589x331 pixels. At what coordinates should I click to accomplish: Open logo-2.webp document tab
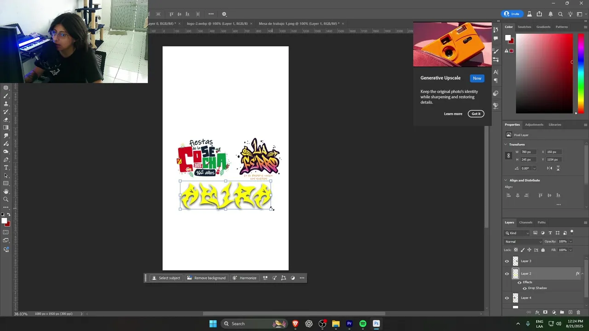217,23
